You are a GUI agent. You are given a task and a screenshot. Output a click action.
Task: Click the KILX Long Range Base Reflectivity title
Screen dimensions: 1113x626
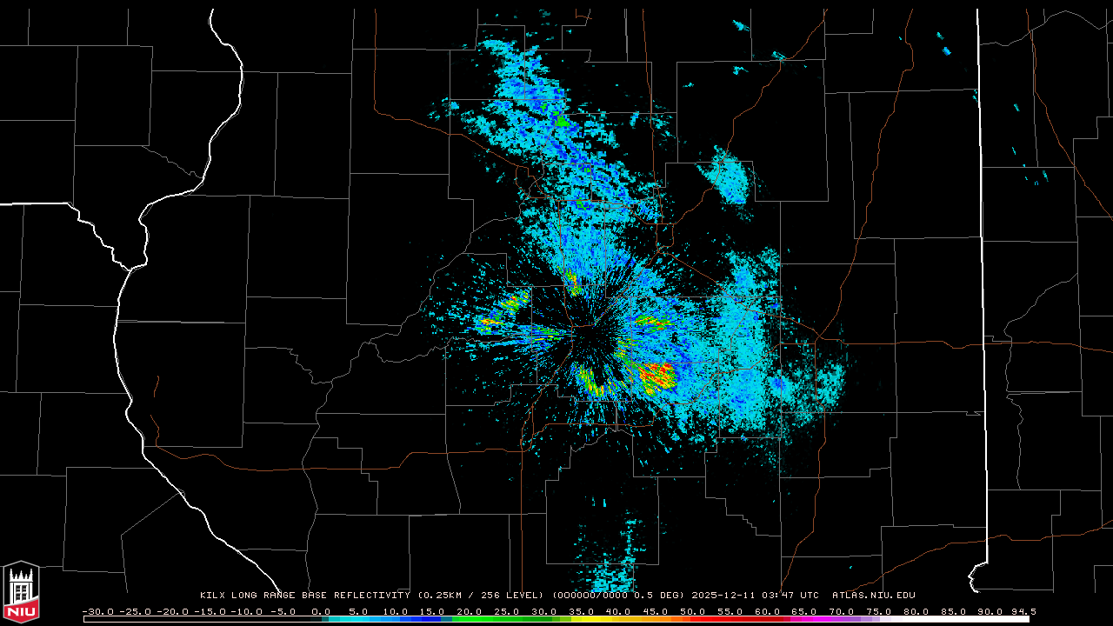click(304, 596)
